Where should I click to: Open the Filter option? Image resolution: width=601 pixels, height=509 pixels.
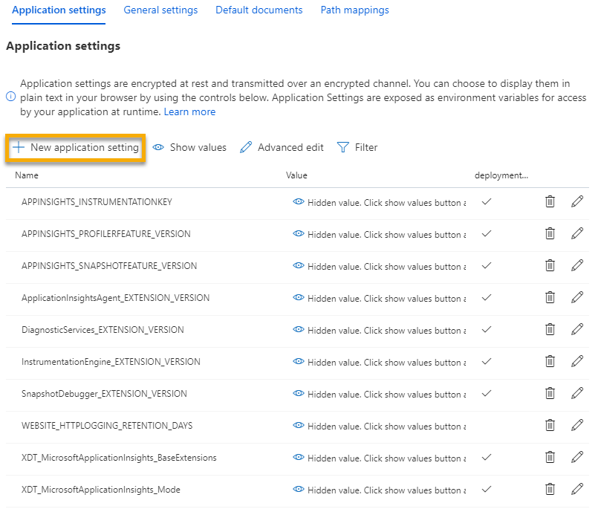[357, 147]
